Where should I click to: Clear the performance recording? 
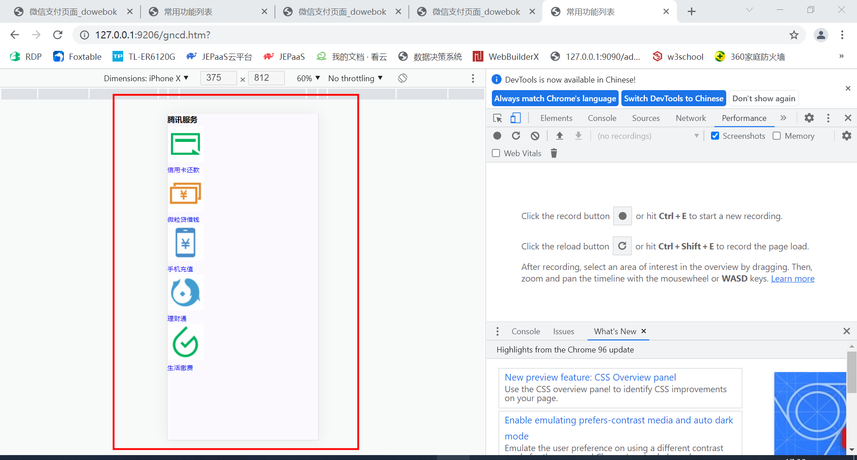tap(535, 136)
